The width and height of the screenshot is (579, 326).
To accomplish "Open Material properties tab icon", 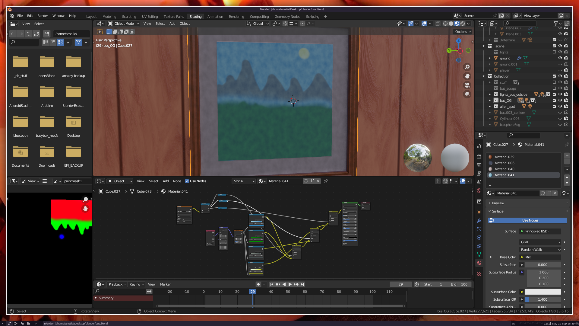I will [x=479, y=263].
